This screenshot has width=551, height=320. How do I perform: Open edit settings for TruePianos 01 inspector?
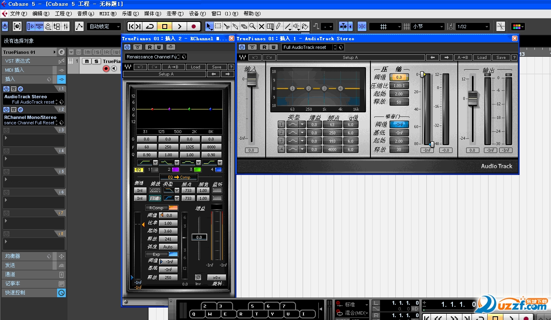pyautogui.click(x=61, y=52)
